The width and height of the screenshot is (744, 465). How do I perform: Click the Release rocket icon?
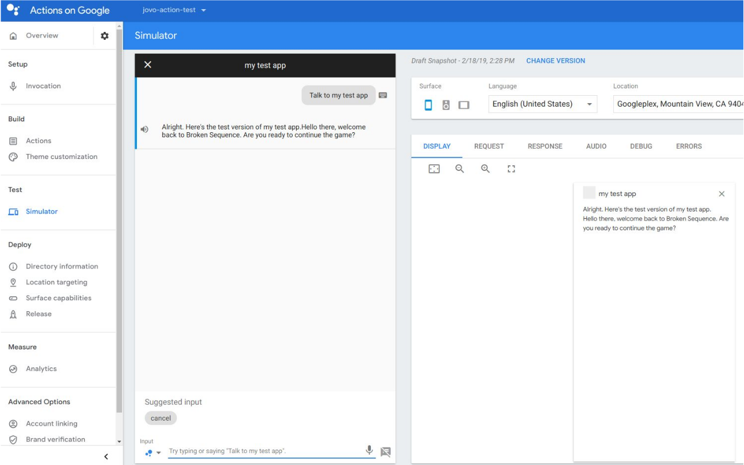(x=13, y=314)
